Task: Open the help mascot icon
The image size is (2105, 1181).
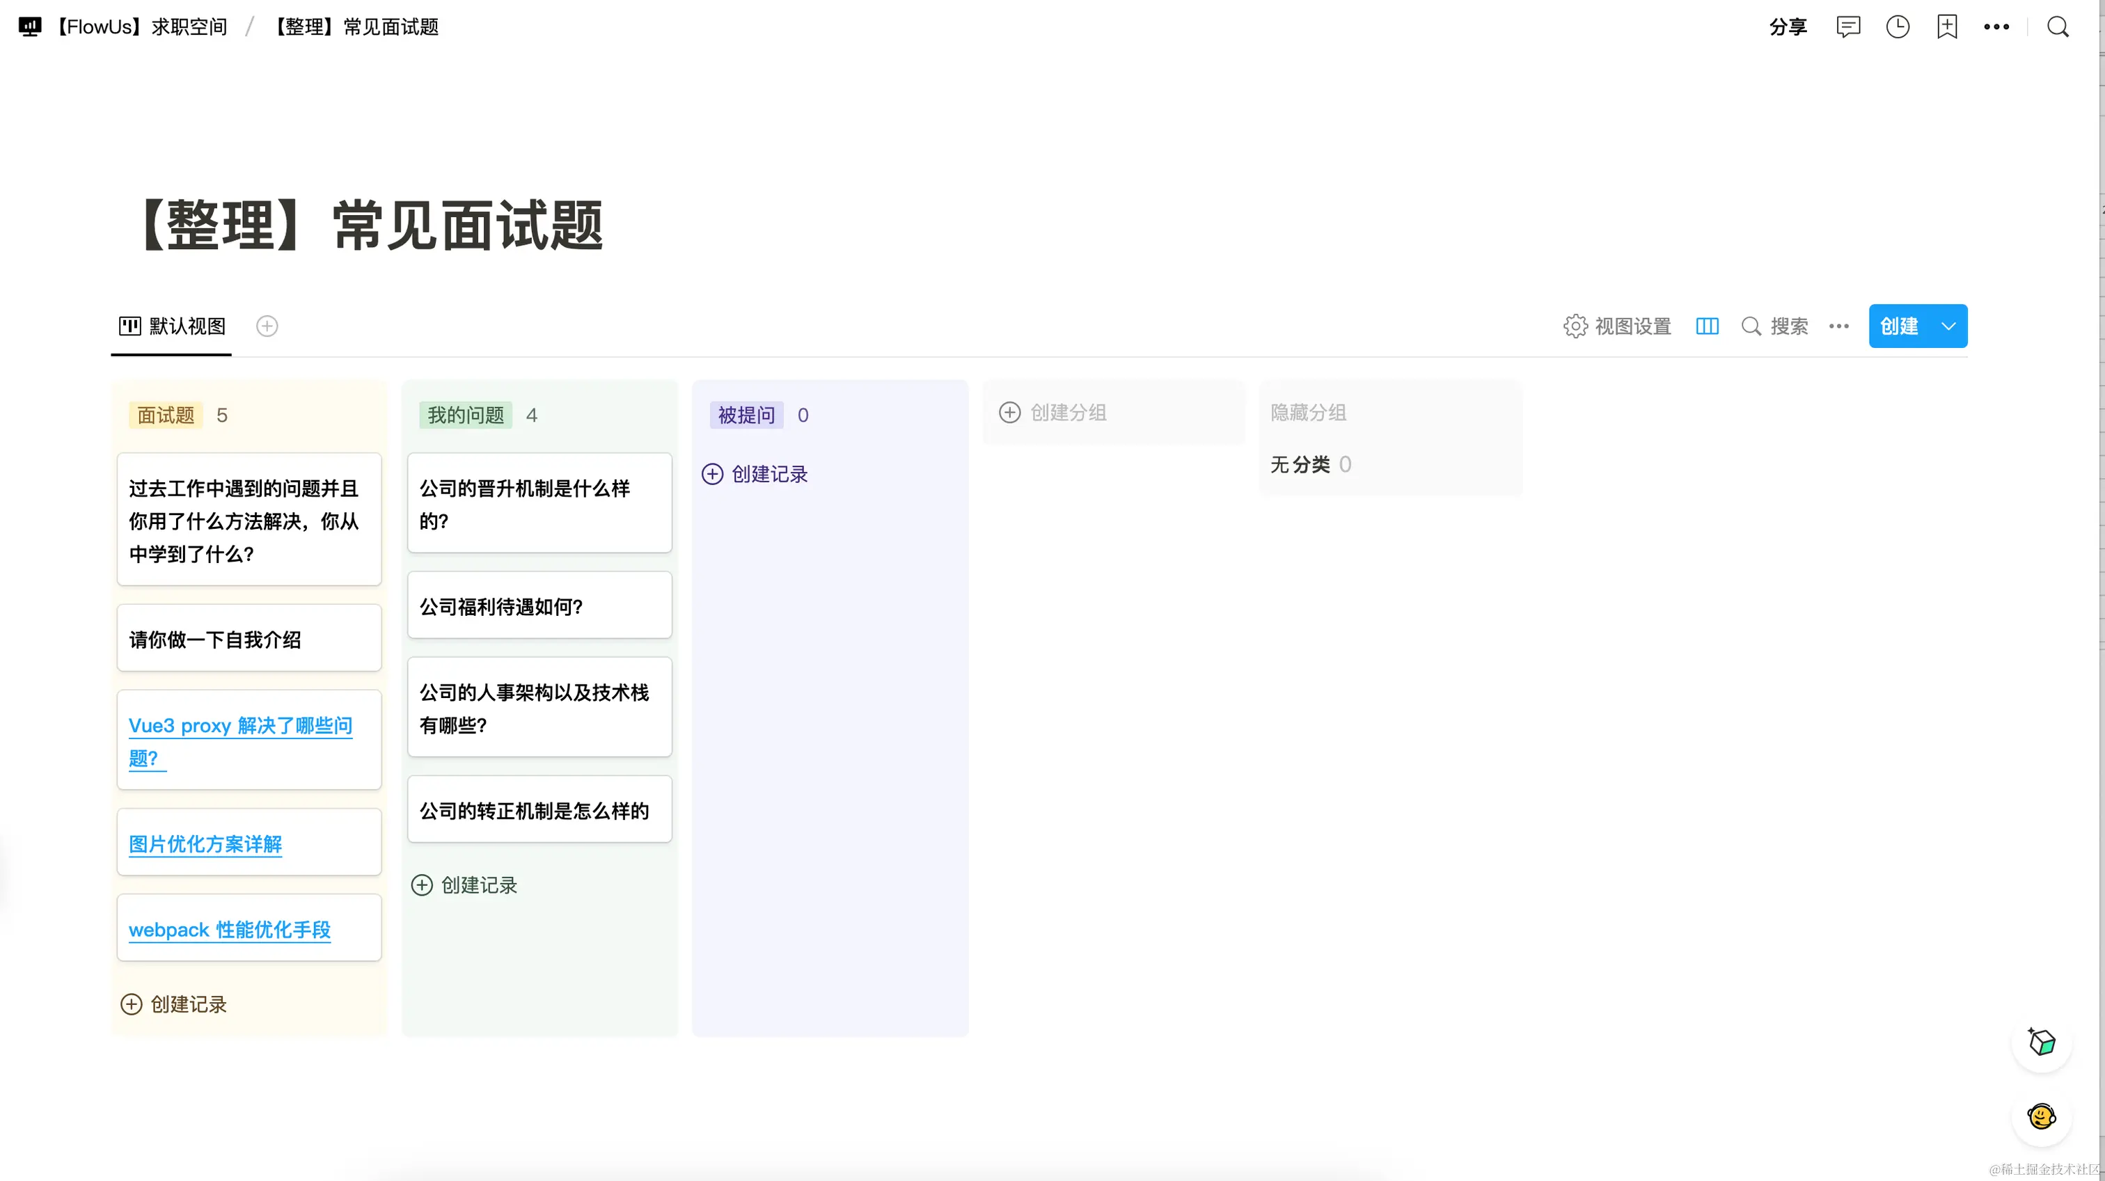Action: [x=2041, y=1116]
